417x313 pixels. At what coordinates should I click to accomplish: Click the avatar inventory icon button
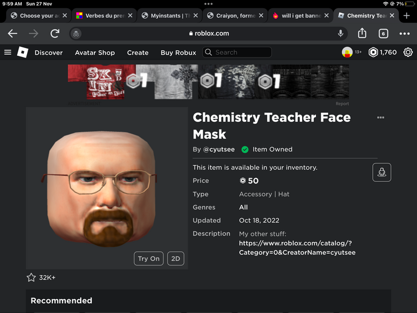382,173
